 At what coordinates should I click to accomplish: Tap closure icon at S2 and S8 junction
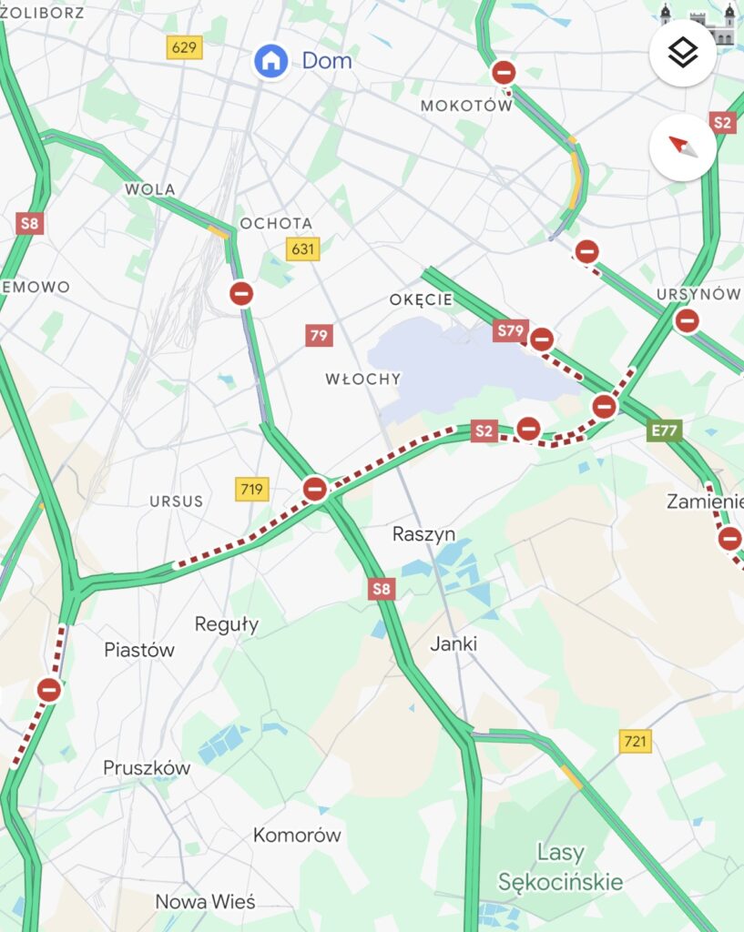(315, 489)
